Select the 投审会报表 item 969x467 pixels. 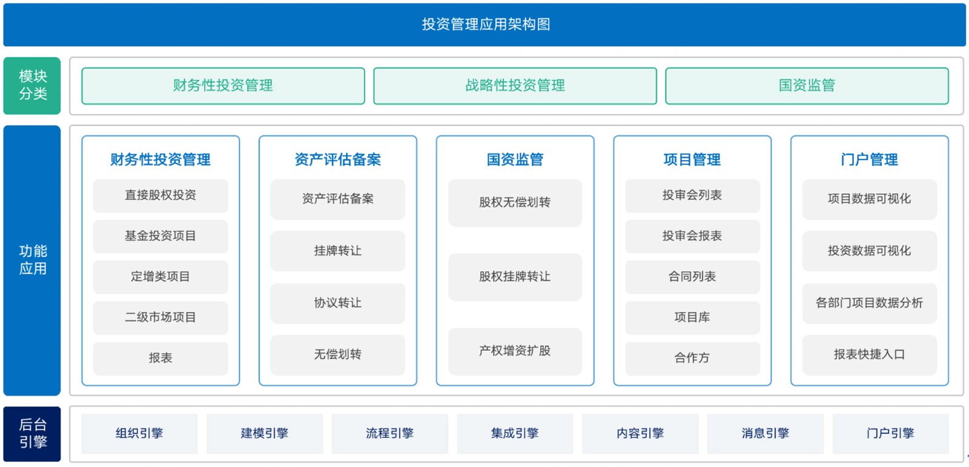[692, 236]
